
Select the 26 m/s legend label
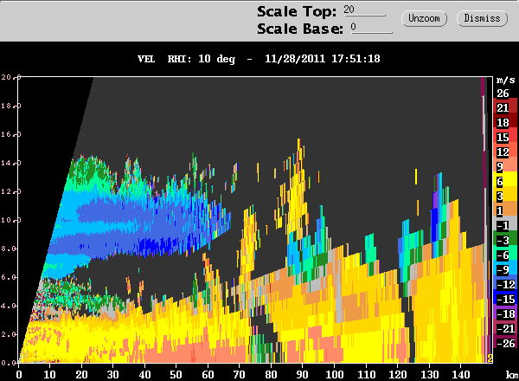pos(503,94)
